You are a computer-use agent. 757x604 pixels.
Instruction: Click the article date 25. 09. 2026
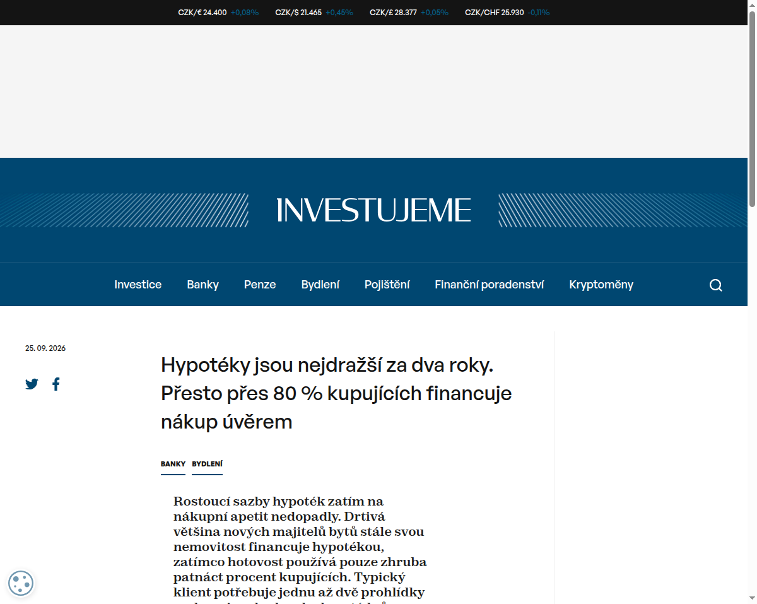tap(45, 348)
